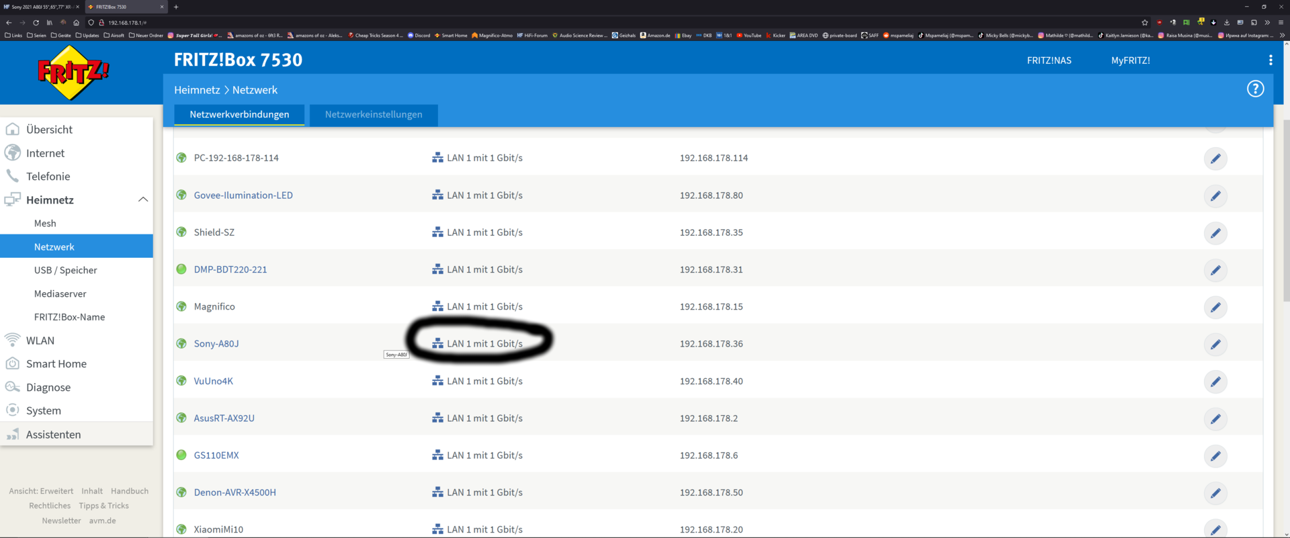Screen dimensions: 1290x538
Task: Switch to the Netzwerkeinstellungen tab
Action: click(374, 114)
